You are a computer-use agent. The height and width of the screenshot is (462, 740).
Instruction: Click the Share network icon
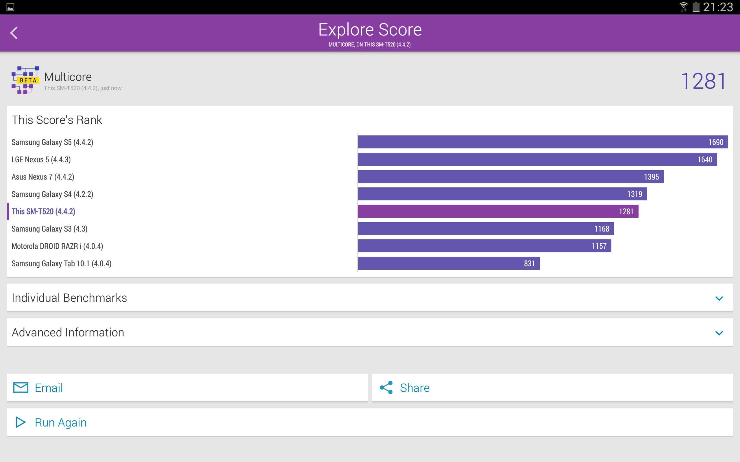click(386, 388)
